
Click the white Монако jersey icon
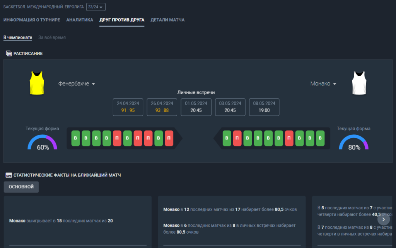coord(359,83)
